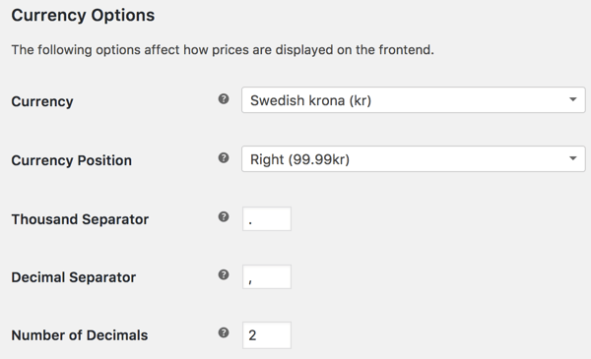This screenshot has width=591, height=359.
Task: Click the frontend prices description text
Action: click(223, 50)
